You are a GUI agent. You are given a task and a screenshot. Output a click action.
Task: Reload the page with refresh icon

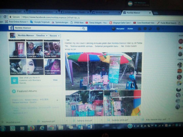[5, 17]
